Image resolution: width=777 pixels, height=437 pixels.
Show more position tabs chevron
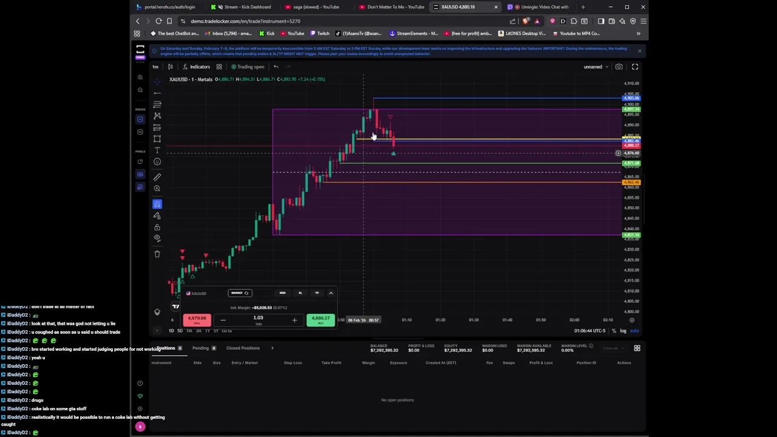coord(272,348)
